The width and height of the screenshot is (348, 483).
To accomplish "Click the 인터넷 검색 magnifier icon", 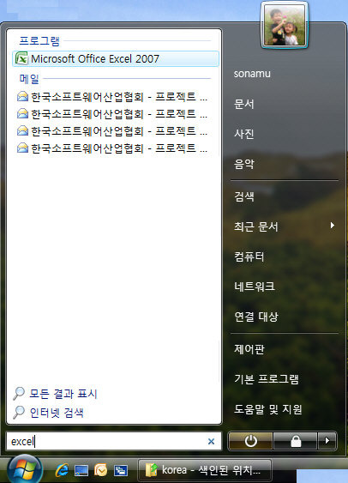I will (x=19, y=412).
